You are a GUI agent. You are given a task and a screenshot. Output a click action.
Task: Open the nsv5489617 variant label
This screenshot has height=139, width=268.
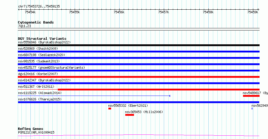[255, 93]
